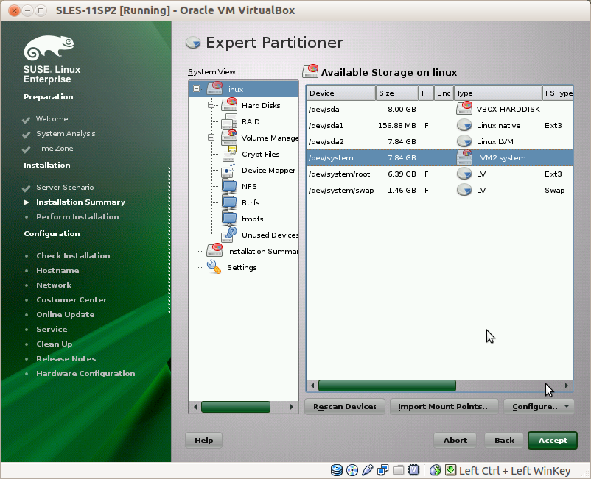Viewport: 591px width, 479px height.
Task: Click left arrow of storage table scrollbar
Action: pyautogui.click(x=312, y=386)
